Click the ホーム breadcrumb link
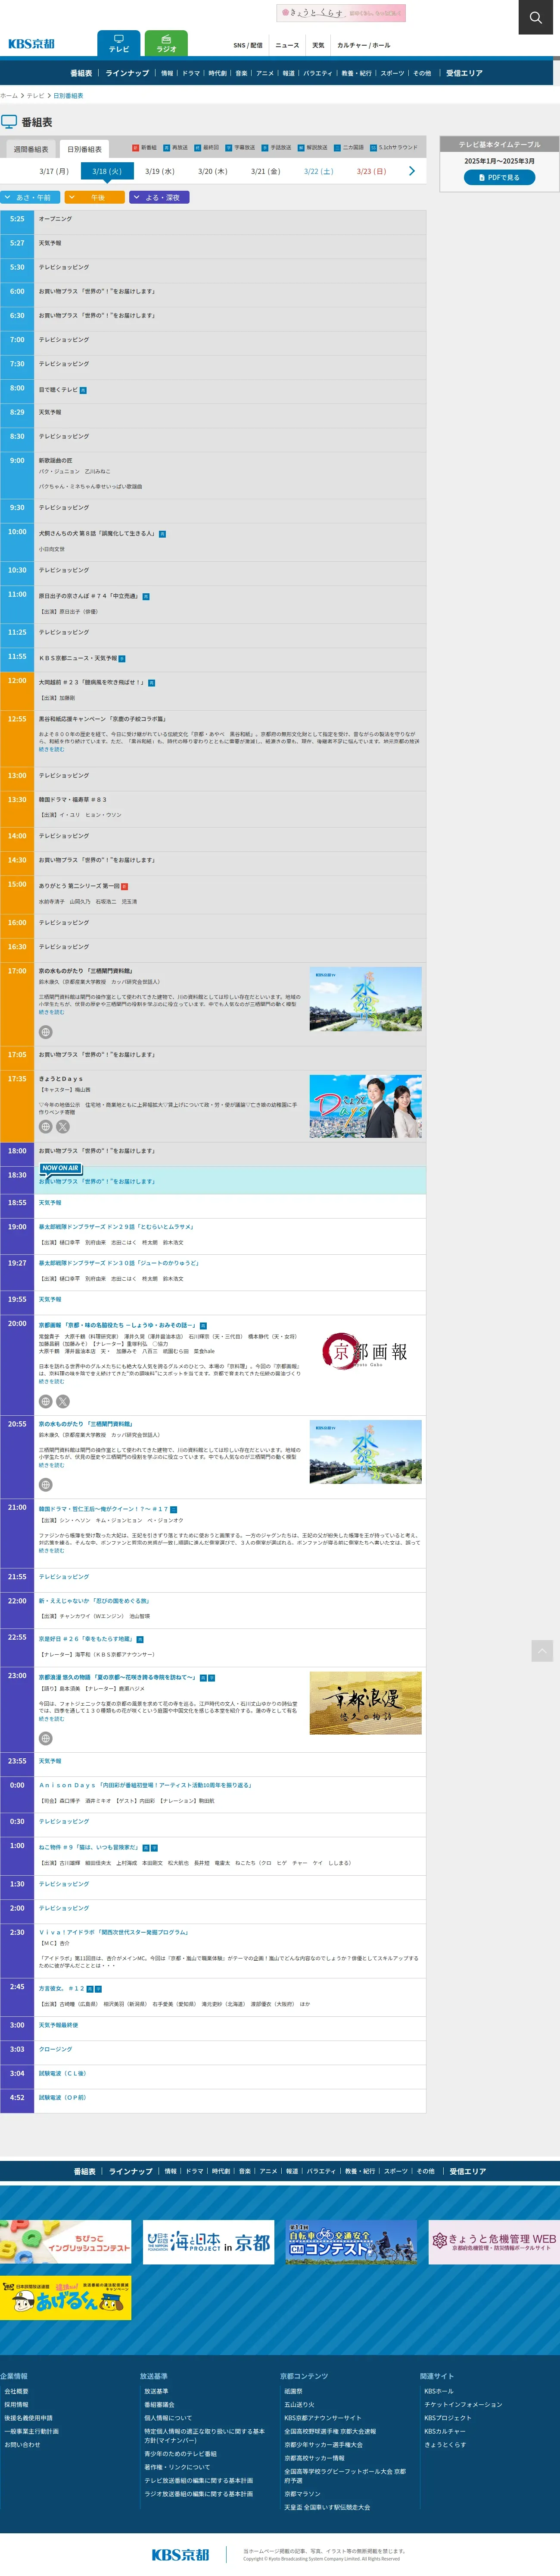This screenshot has width=560, height=2576. (x=9, y=96)
